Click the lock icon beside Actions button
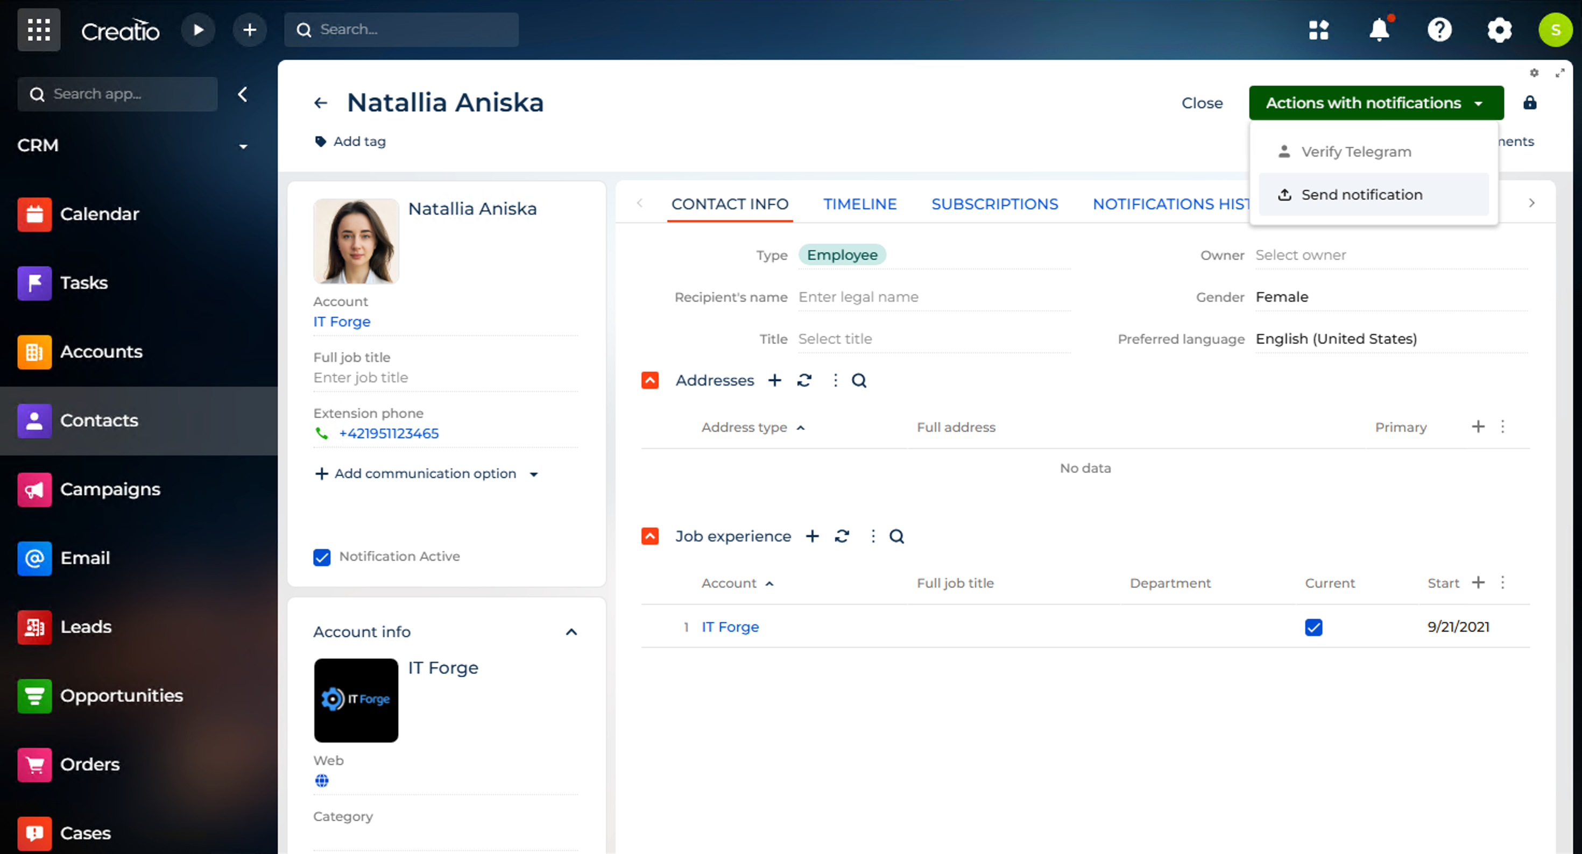 pyautogui.click(x=1529, y=103)
